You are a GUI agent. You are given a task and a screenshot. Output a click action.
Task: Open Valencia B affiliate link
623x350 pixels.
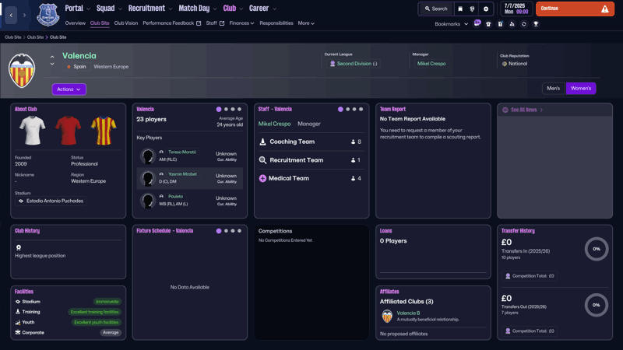point(408,313)
